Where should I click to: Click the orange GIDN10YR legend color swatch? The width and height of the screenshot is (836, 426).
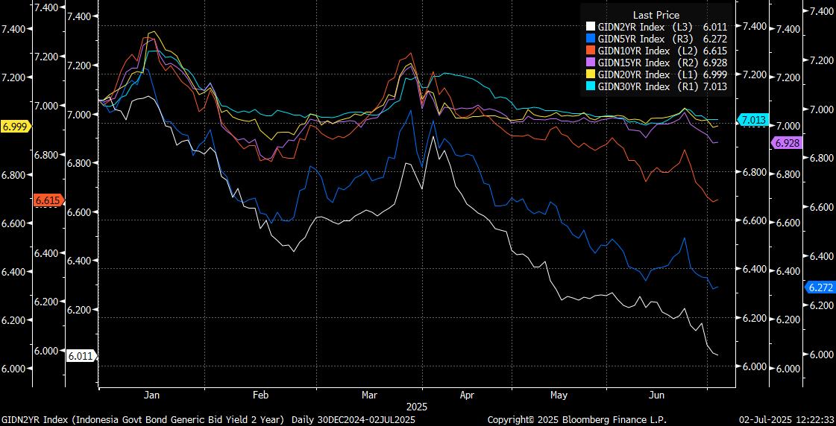tap(590, 51)
